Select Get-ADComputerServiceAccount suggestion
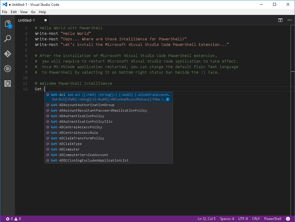295x222 pixels. (109, 155)
